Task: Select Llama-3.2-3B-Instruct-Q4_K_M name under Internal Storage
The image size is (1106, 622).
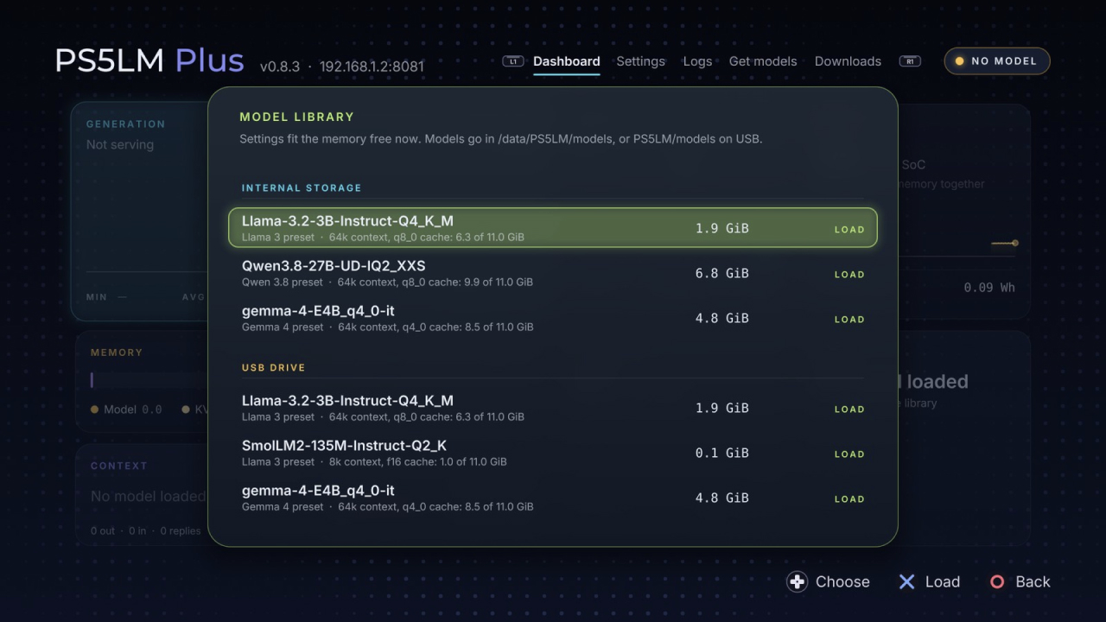Action: (x=347, y=221)
